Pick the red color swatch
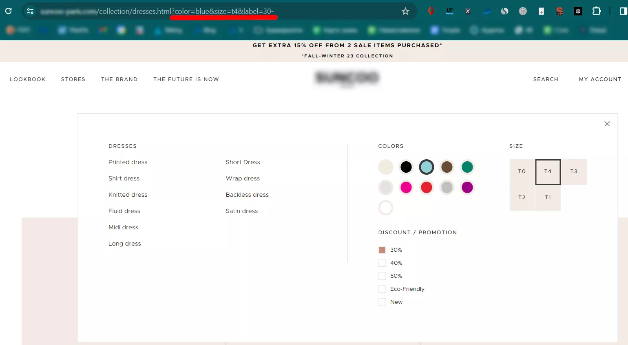 coord(427,187)
